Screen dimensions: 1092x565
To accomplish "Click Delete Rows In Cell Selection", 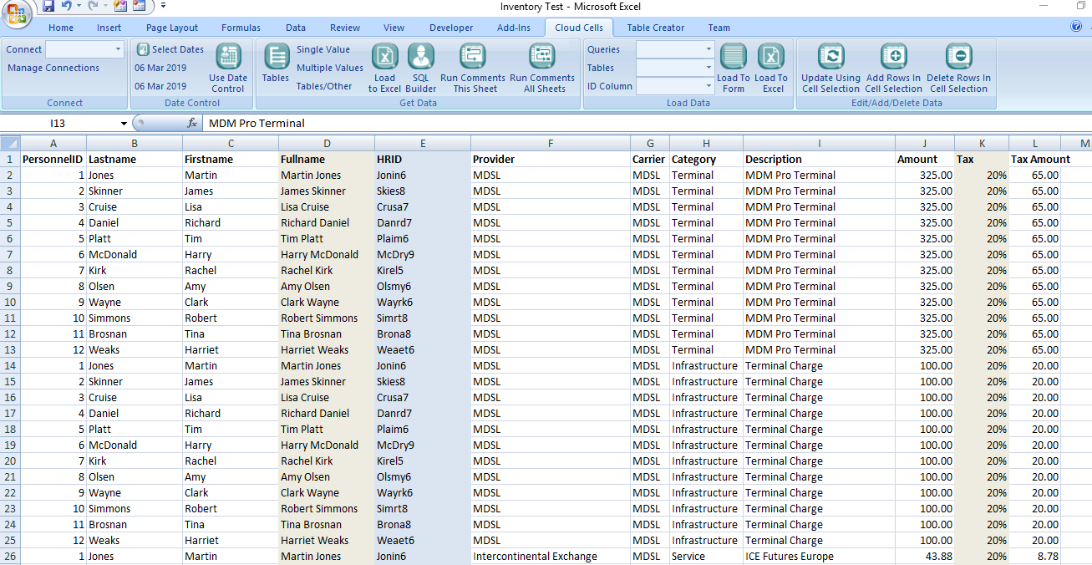I will point(958,58).
